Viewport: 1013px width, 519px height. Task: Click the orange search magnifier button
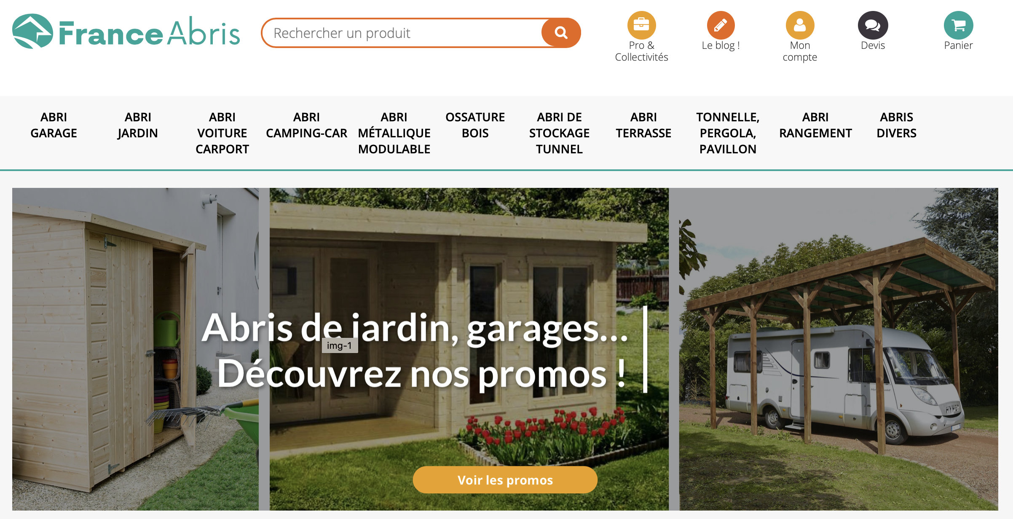click(561, 33)
